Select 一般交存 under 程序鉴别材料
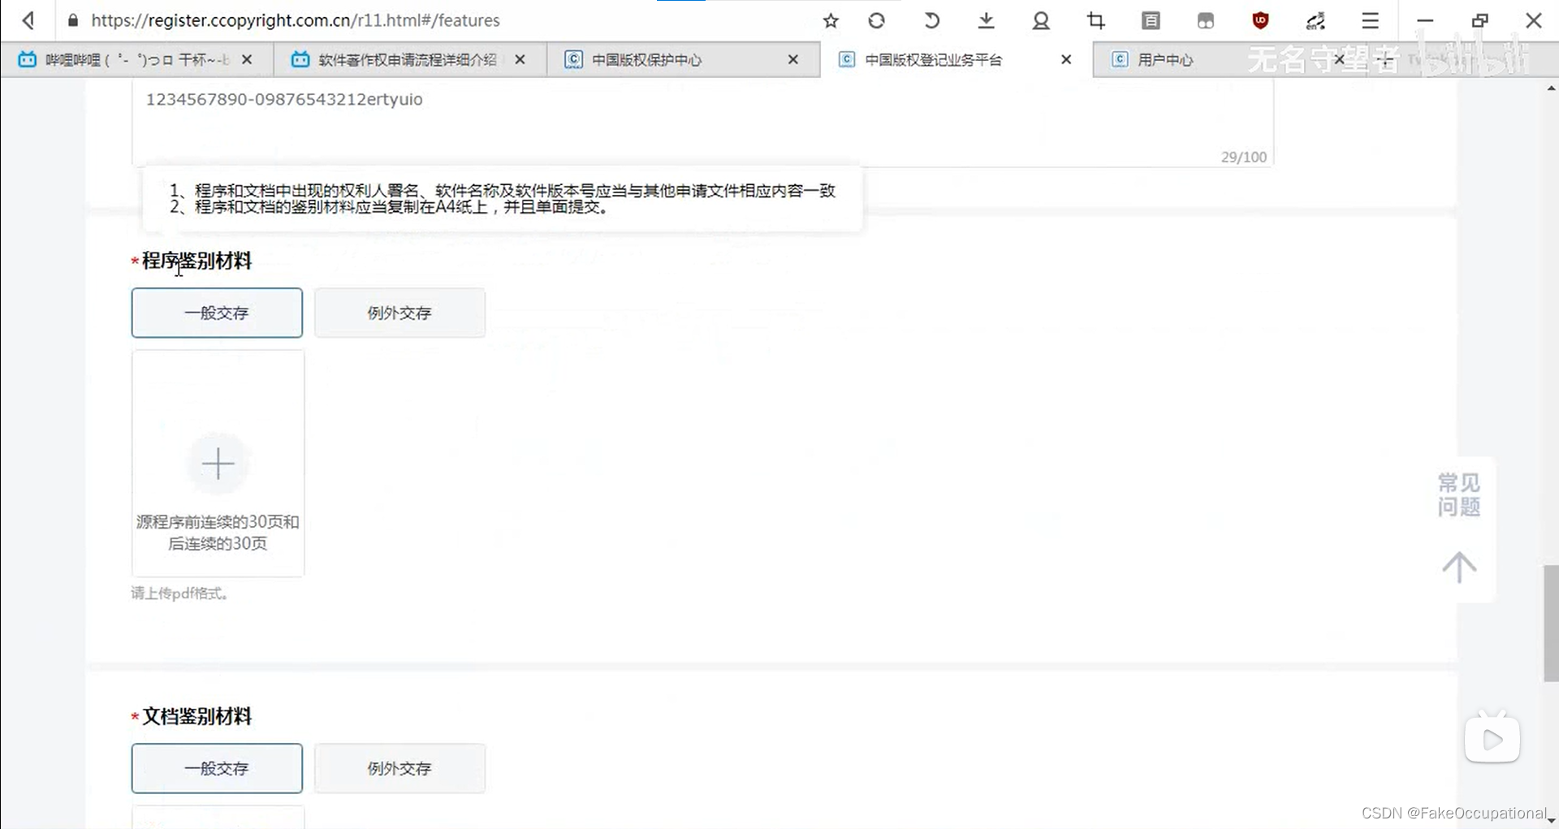Image resolution: width=1559 pixels, height=829 pixels. (x=217, y=313)
